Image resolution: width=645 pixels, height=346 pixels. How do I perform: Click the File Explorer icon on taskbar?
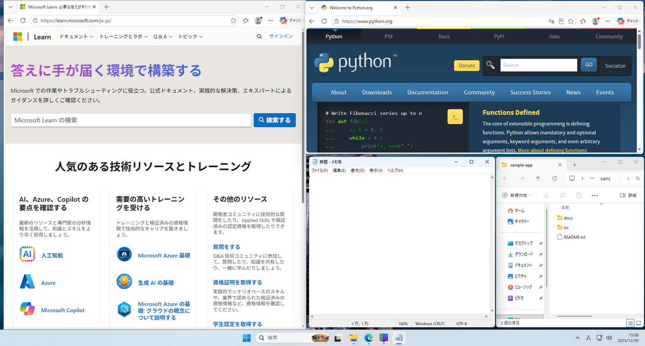353,338
